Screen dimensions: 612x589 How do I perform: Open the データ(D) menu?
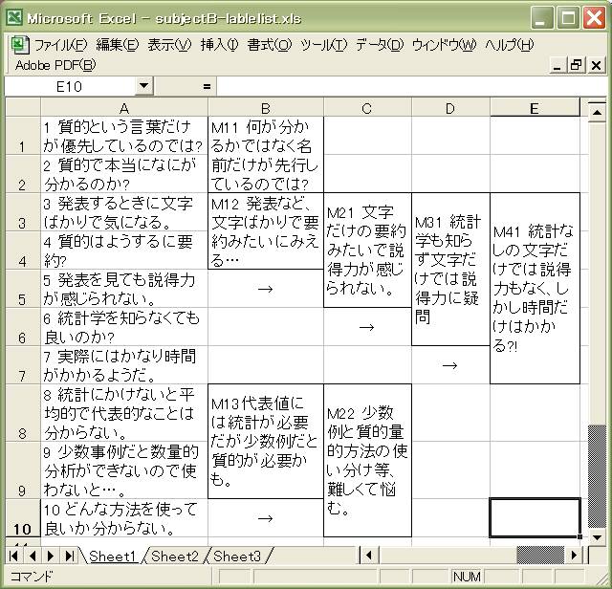point(380,45)
